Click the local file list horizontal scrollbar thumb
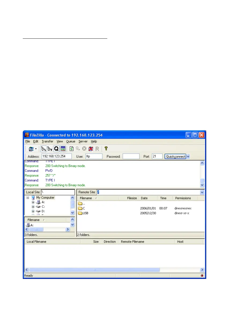The image size is (225, 320). coord(36,229)
